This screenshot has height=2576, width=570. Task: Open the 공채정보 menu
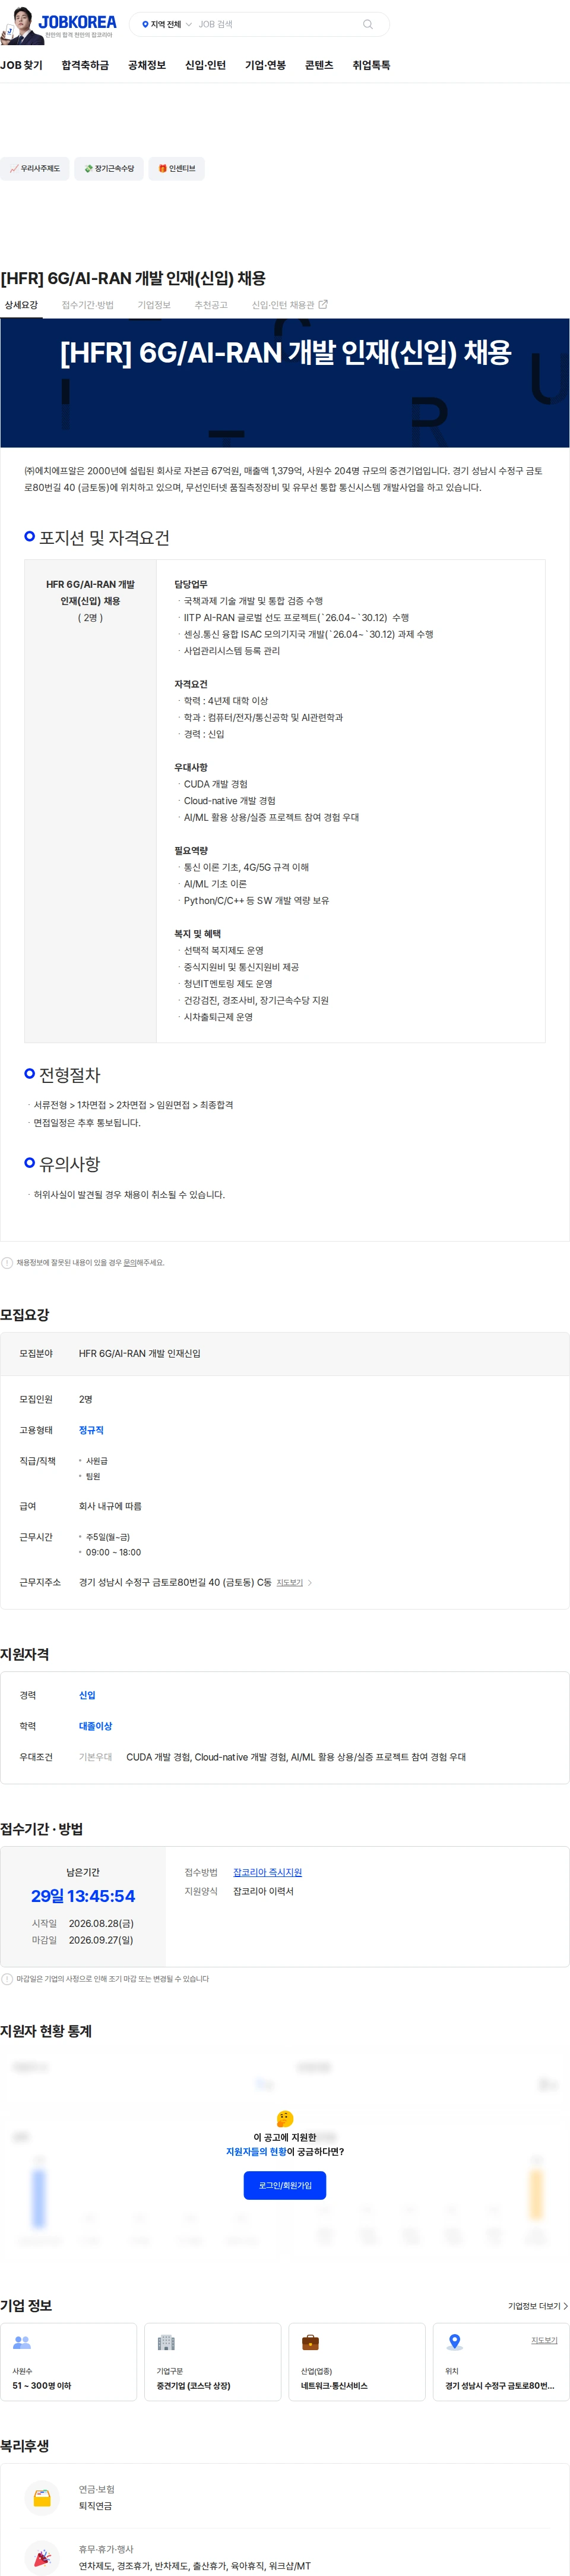147,65
